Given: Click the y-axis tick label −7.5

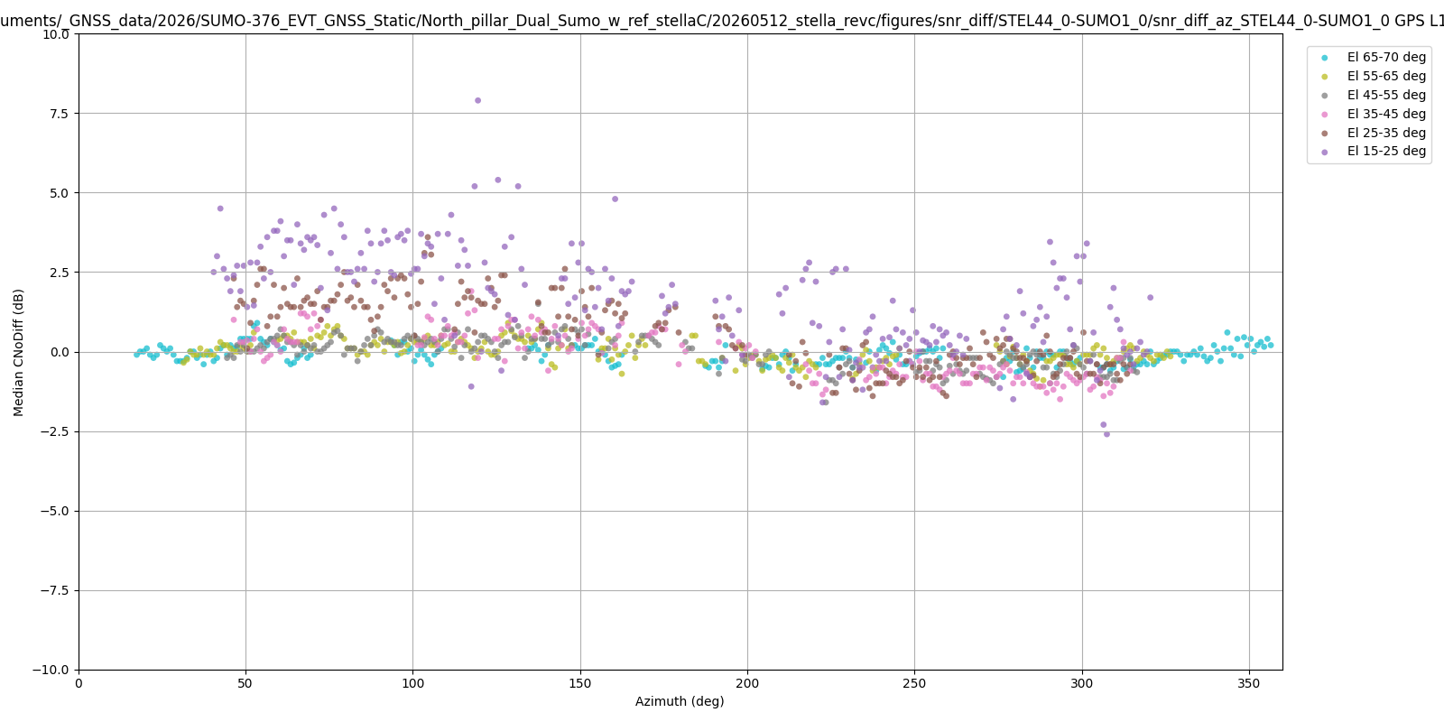Looking at the screenshot, I should pos(54,590).
